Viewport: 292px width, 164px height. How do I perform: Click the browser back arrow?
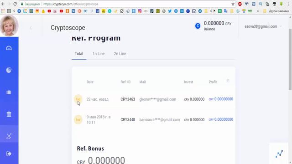pyautogui.click(x=3, y=4)
